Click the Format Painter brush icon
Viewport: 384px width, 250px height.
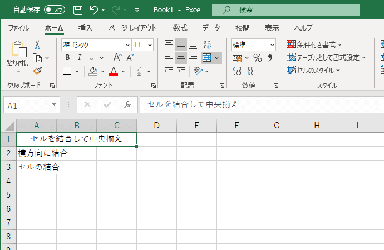(37, 71)
